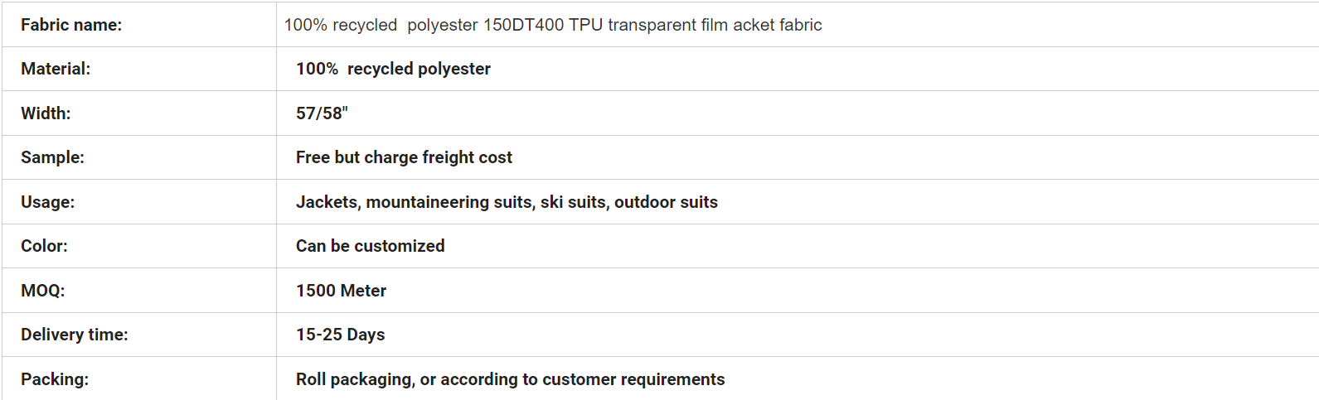Select Can be customized color value

pos(370,246)
